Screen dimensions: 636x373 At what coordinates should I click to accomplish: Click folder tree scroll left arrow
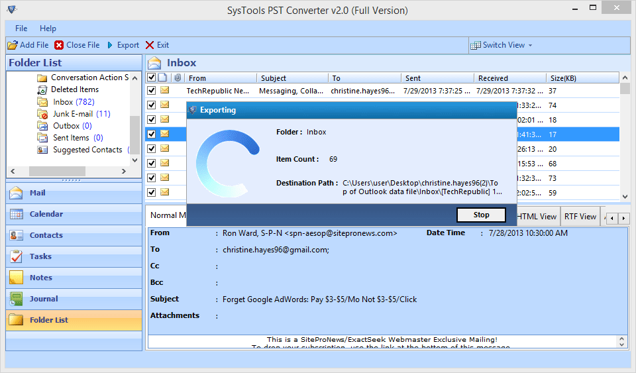(13, 171)
